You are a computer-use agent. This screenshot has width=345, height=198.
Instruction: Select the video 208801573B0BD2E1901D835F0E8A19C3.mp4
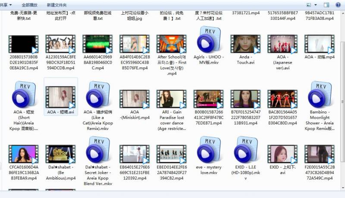click(24, 44)
